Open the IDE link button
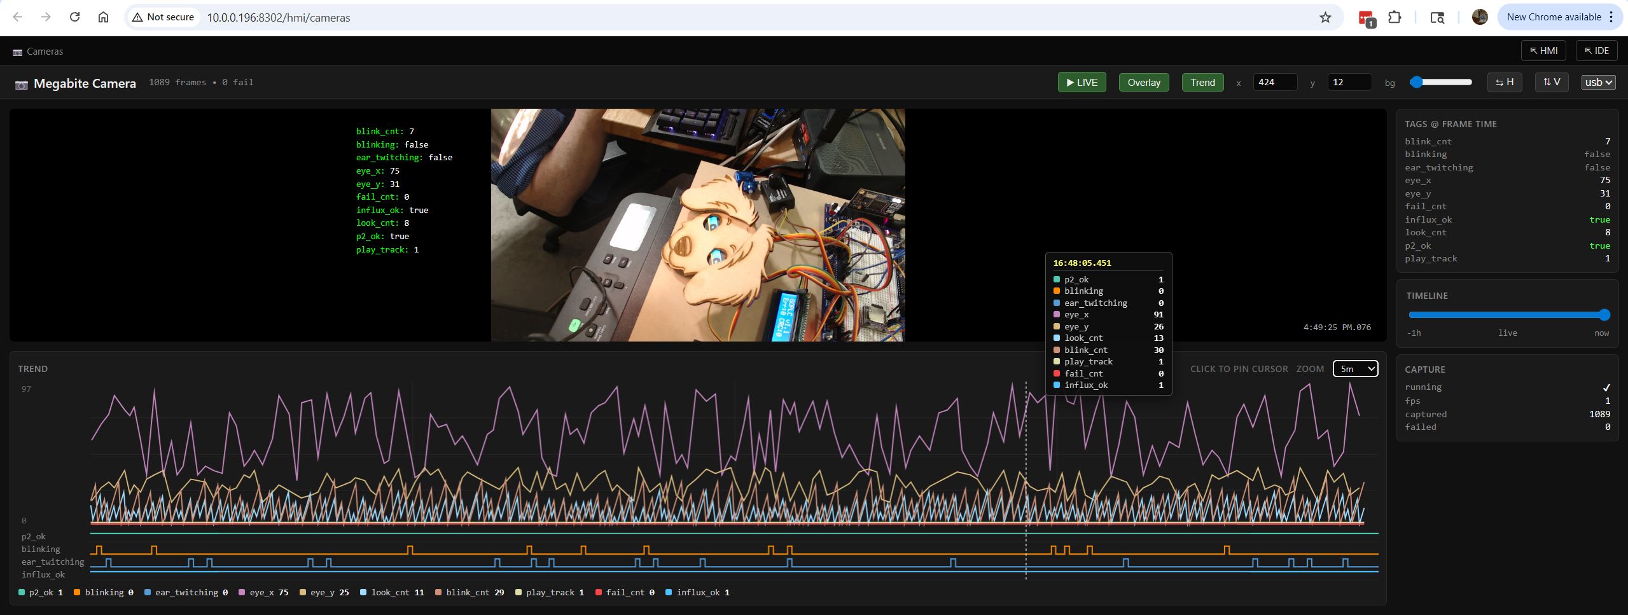This screenshot has width=1628, height=615. (x=1596, y=51)
